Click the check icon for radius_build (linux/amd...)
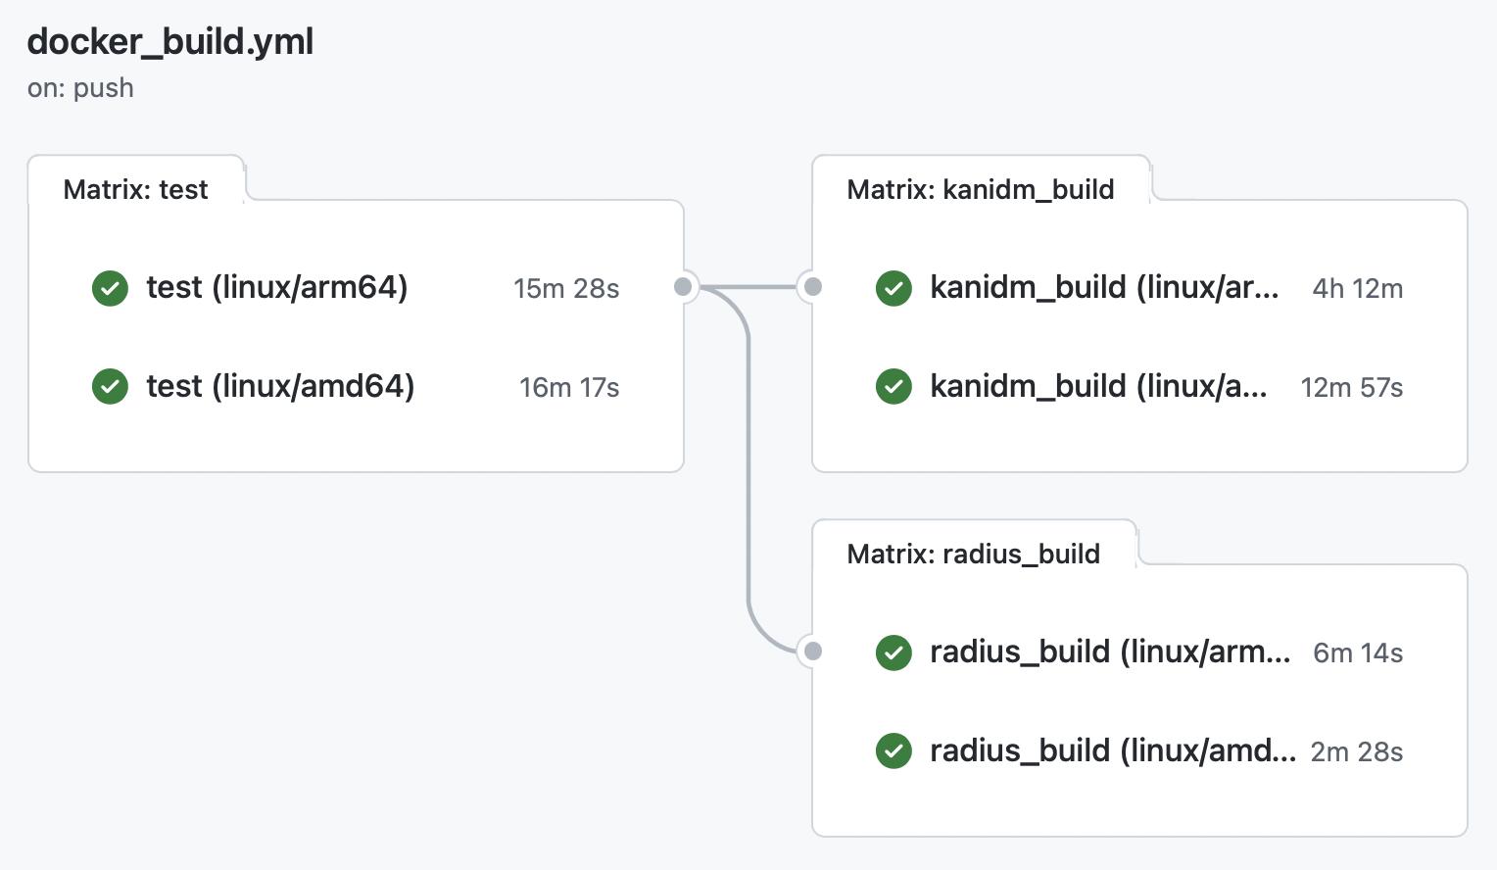Image resolution: width=1497 pixels, height=870 pixels. pos(893,751)
